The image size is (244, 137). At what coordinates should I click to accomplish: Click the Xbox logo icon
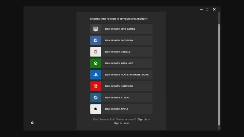[x=96, y=63]
